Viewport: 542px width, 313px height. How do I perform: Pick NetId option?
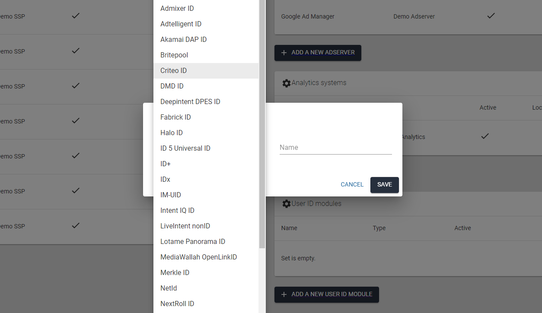pos(206,288)
